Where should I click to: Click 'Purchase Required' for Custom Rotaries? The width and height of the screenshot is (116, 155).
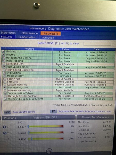(95, 85)
